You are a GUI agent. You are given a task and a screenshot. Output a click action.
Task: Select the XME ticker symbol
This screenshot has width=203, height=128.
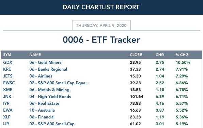point(7,90)
